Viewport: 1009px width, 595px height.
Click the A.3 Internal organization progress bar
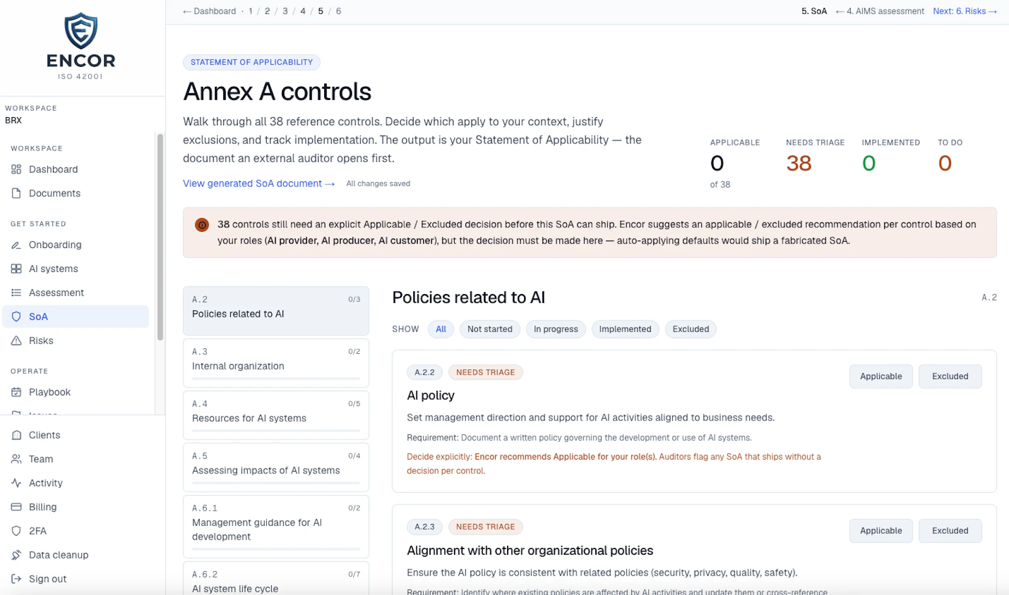pyautogui.click(x=276, y=378)
